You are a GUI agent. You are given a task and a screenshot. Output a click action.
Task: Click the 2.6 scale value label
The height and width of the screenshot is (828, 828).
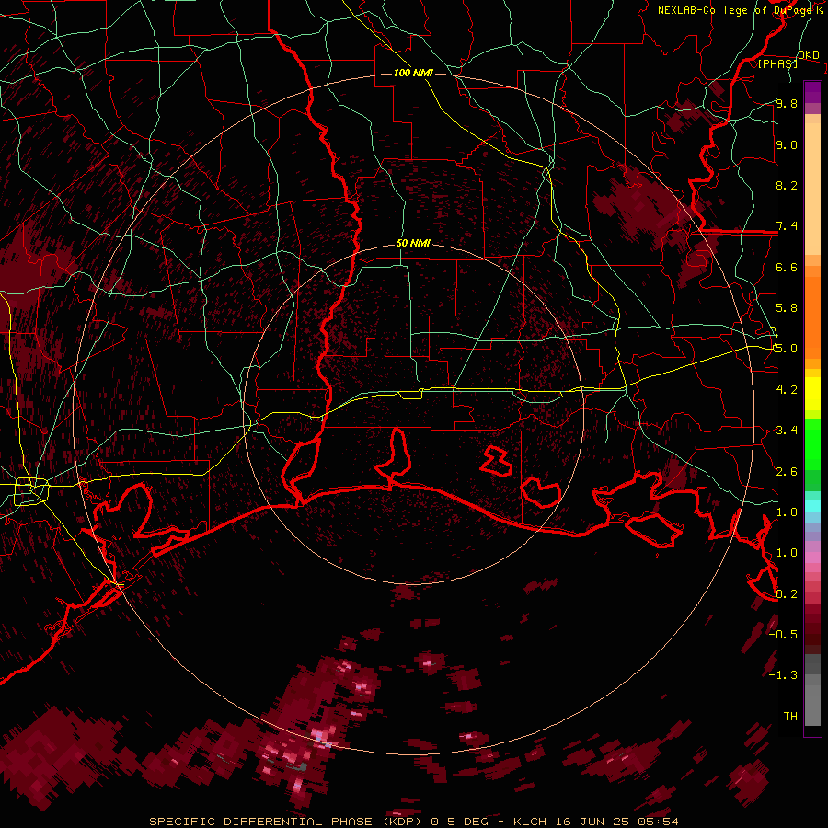pyautogui.click(x=787, y=472)
